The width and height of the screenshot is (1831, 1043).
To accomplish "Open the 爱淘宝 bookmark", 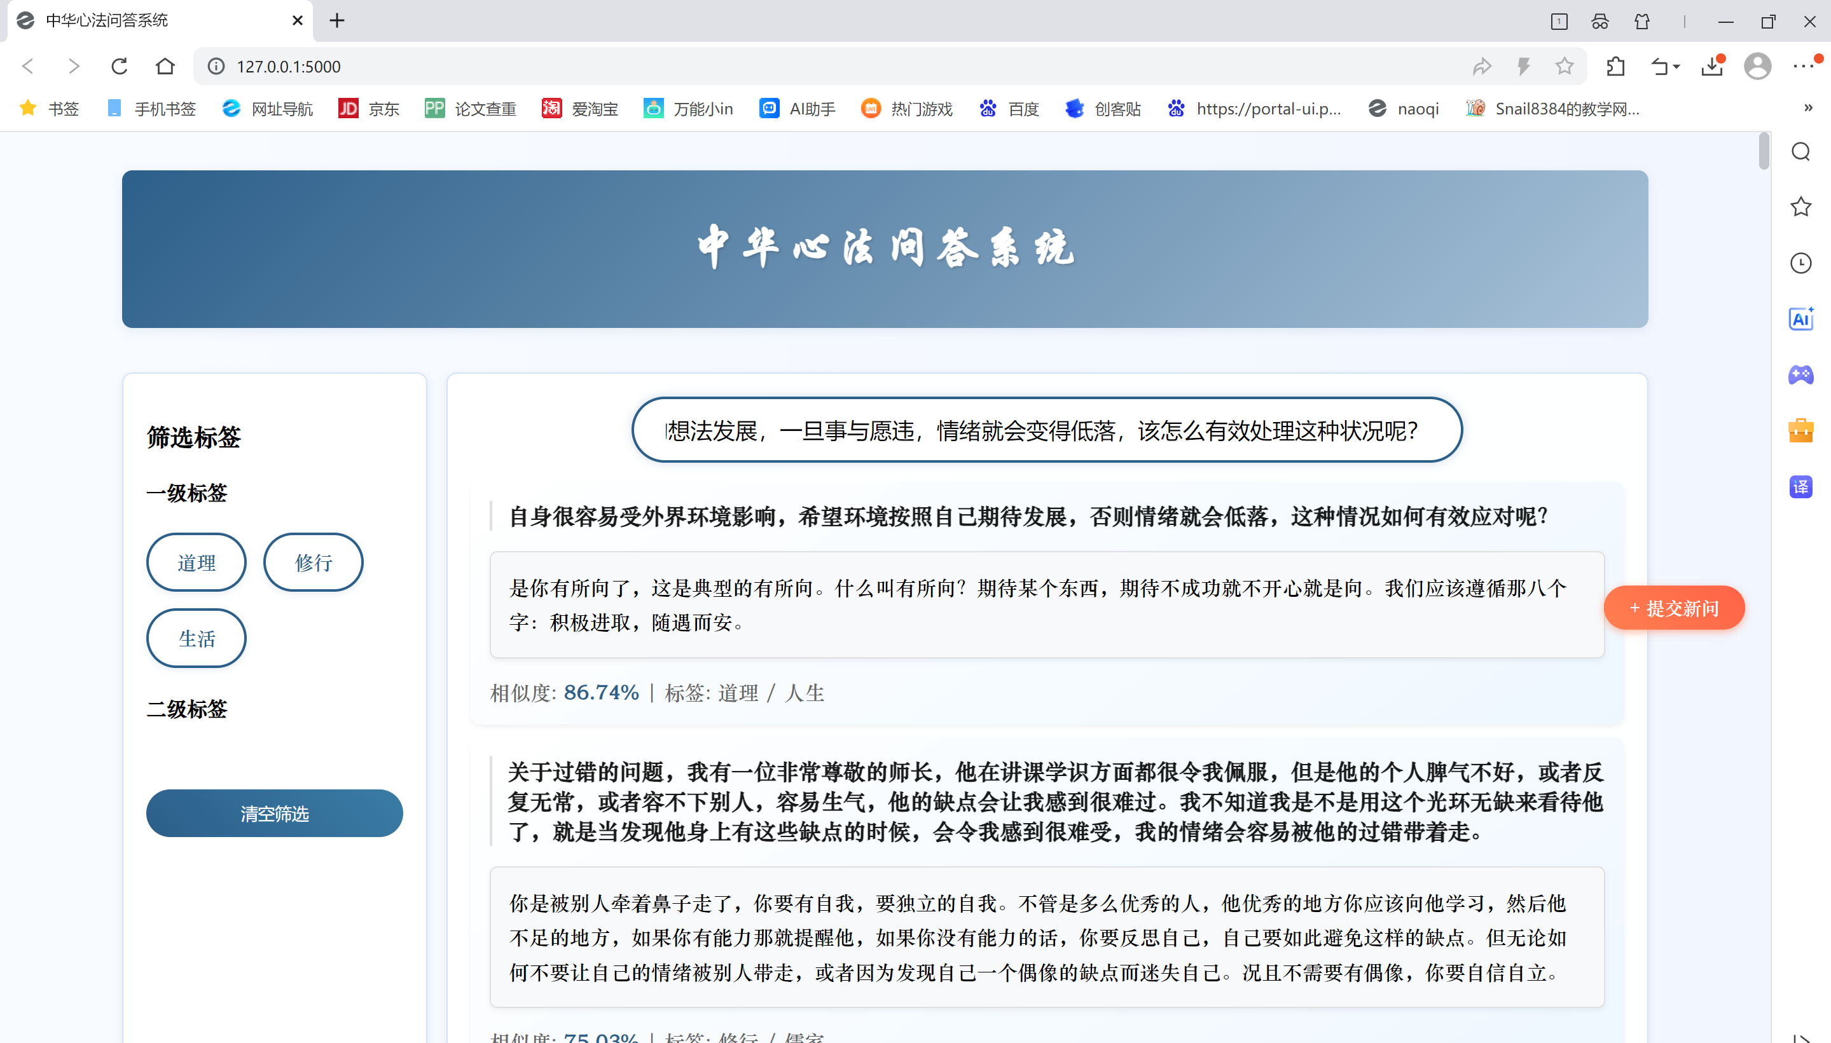I will (x=581, y=109).
